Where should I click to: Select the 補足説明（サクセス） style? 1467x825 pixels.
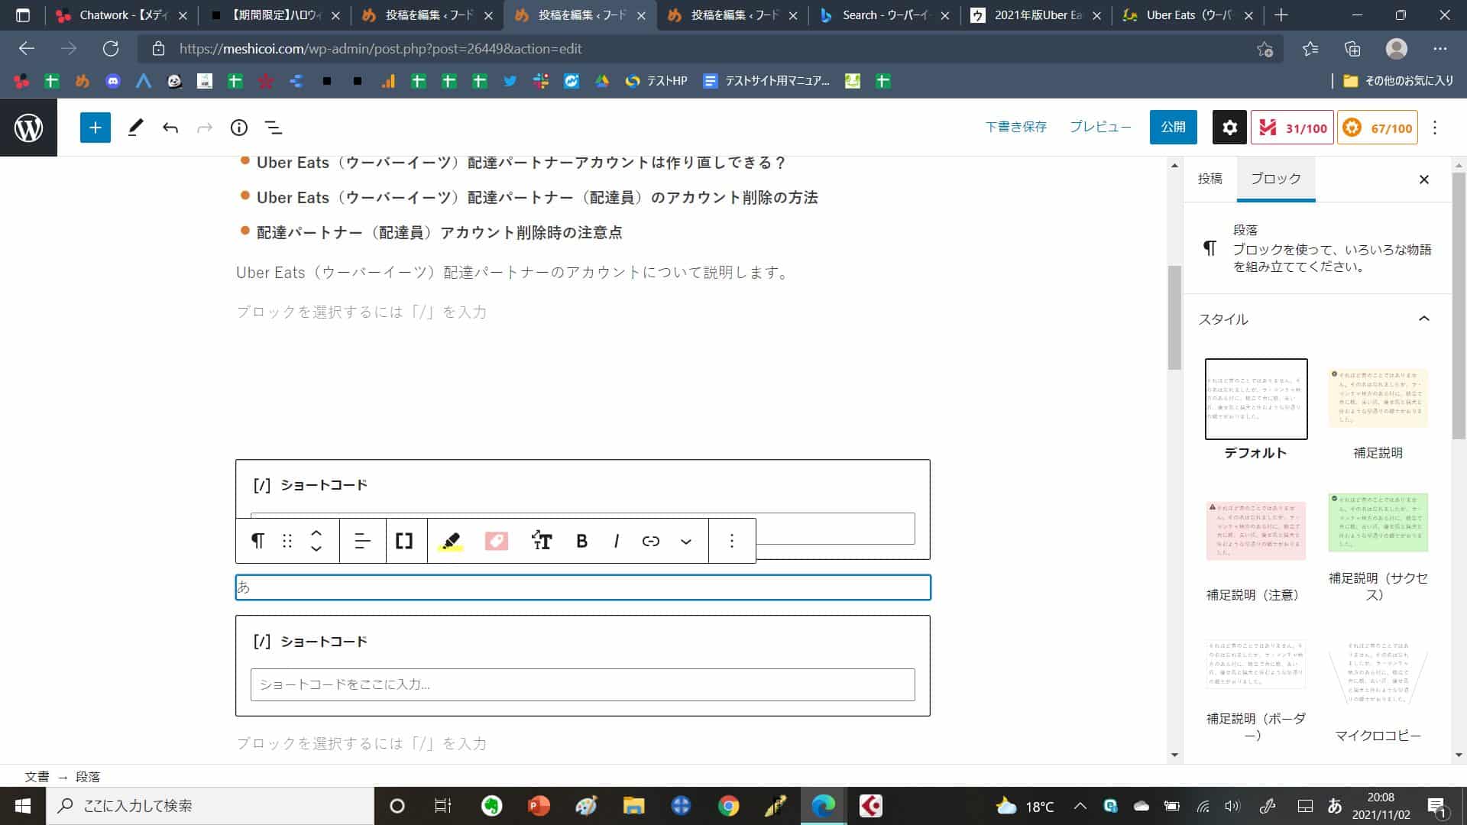1378,523
